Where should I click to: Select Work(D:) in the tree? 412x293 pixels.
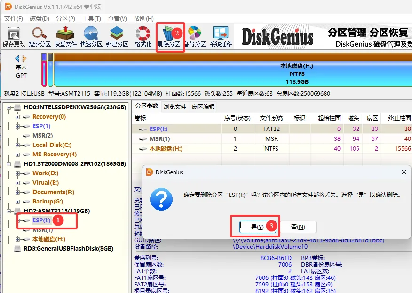pyautogui.click(x=45, y=173)
